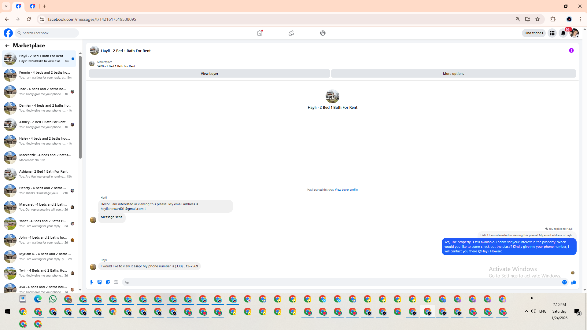Open the GIF picker
Image resolution: width=587 pixels, height=330 pixels.
point(116,282)
